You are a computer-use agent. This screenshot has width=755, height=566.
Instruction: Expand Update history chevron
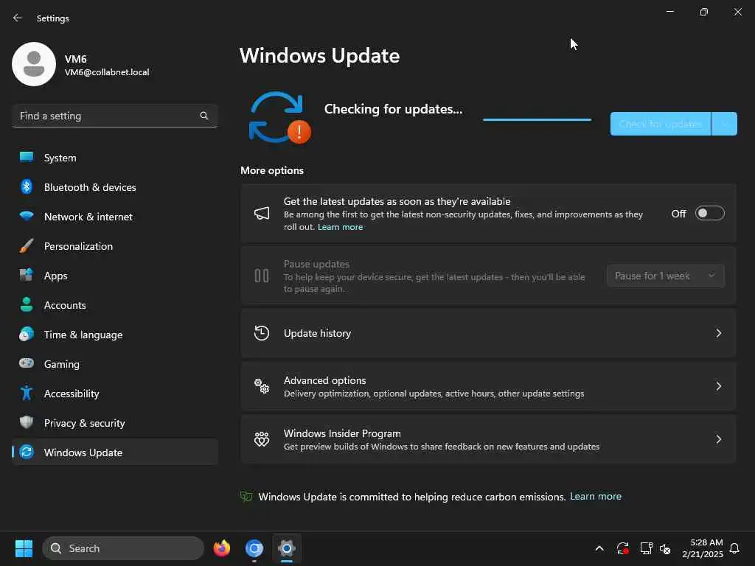[x=718, y=333]
